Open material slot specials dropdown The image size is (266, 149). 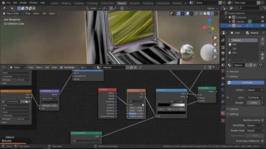[262, 49]
